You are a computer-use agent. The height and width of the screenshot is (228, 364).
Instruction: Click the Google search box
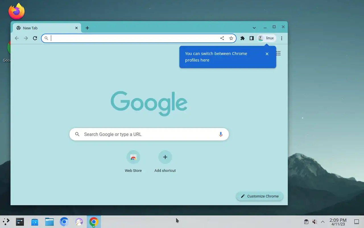tap(149, 134)
